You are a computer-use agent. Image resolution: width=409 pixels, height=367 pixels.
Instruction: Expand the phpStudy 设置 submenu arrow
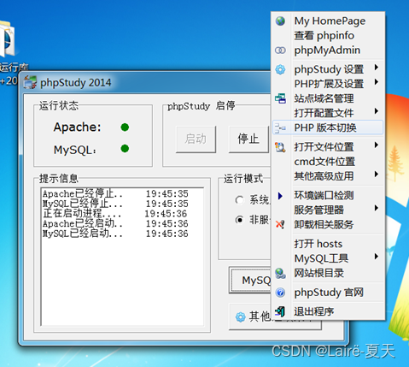[377, 68]
